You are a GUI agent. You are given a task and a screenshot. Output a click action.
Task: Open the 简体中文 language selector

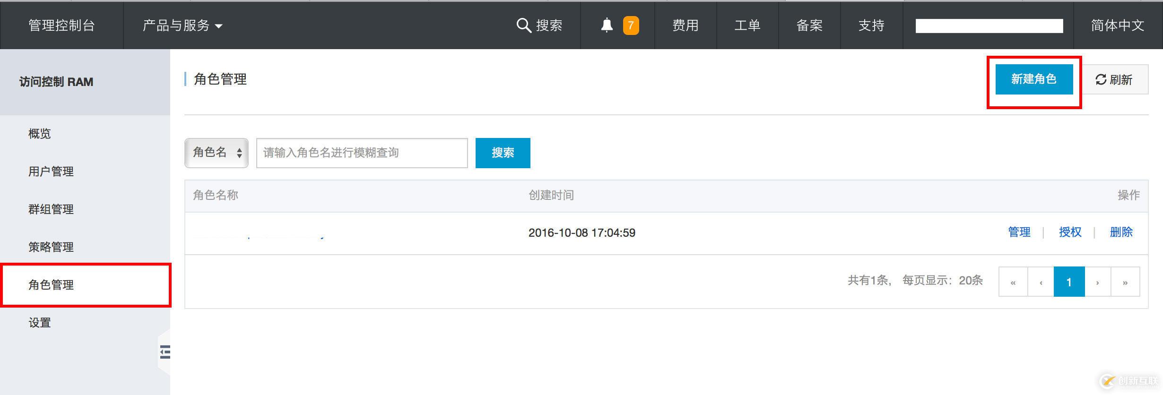[1117, 26]
